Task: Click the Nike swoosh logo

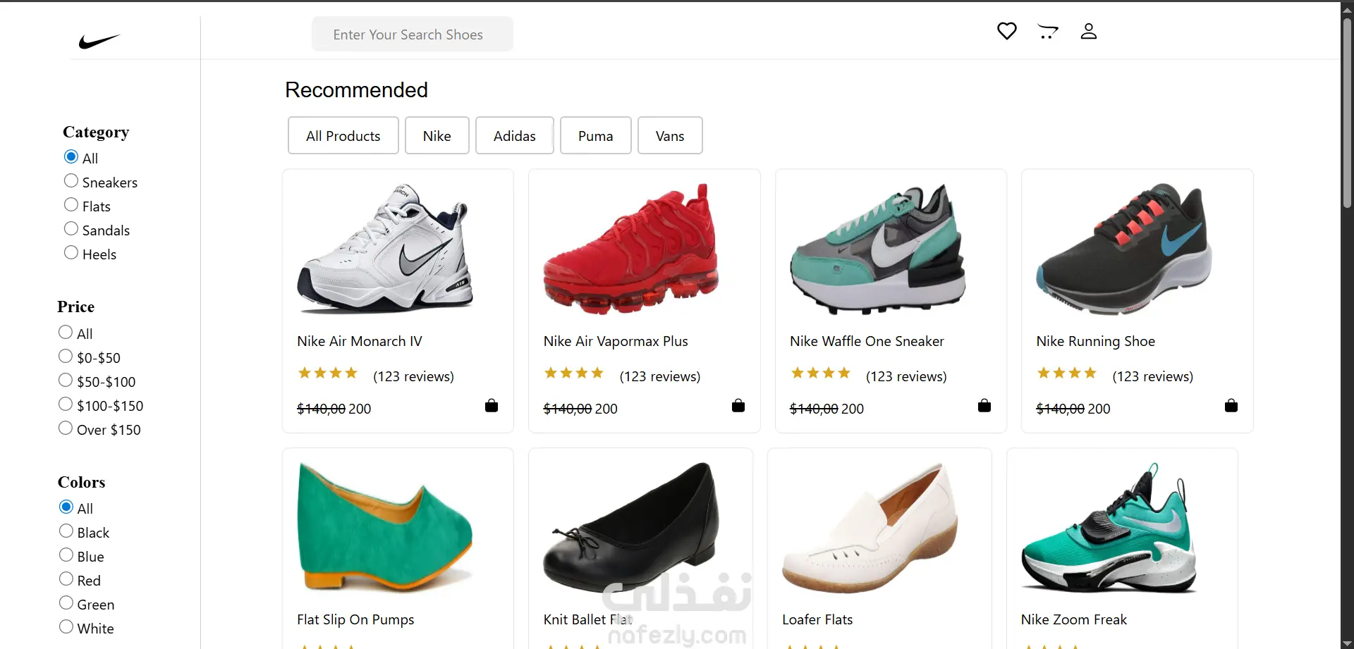Action: (x=99, y=42)
